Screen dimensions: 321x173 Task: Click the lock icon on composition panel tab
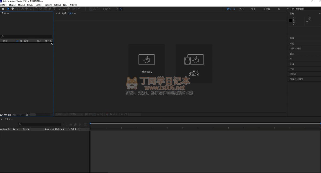click(x=59, y=13)
